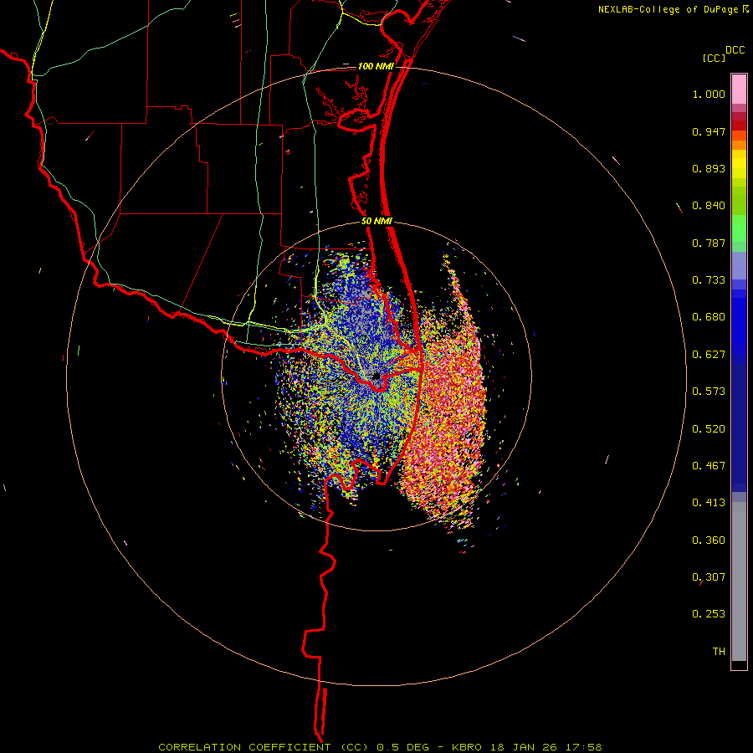Select the 0.893 scale value
This screenshot has width=753, height=753.
pyautogui.click(x=709, y=168)
